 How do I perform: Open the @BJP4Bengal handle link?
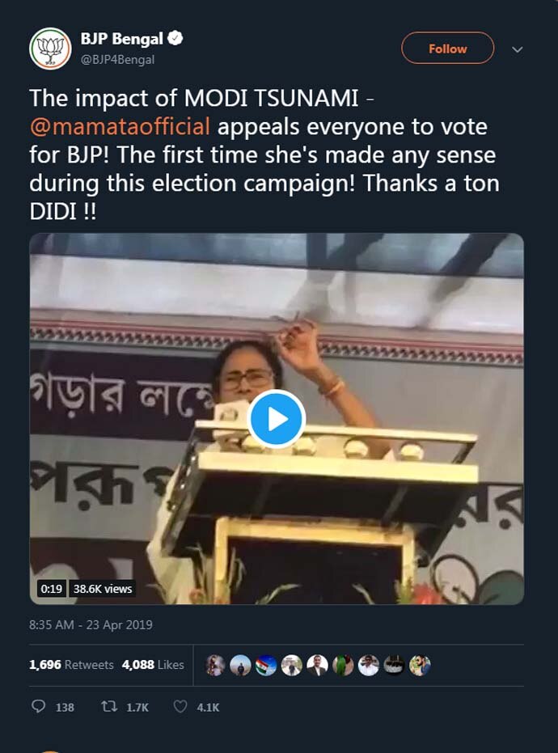point(117,59)
